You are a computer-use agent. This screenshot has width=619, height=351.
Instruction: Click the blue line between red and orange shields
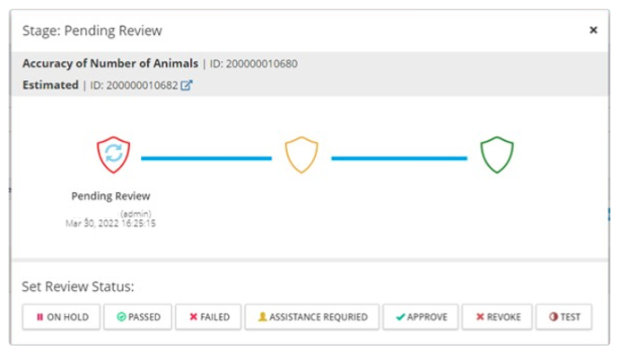[x=206, y=158]
